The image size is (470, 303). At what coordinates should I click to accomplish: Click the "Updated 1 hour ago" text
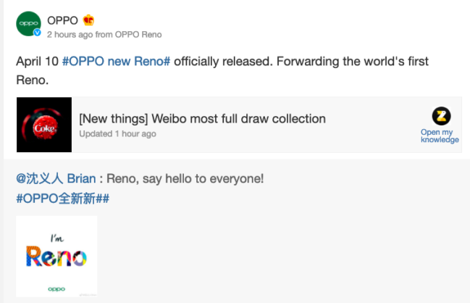coord(117,134)
